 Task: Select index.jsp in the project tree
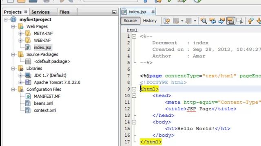pyautogui.click(x=42, y=47)
